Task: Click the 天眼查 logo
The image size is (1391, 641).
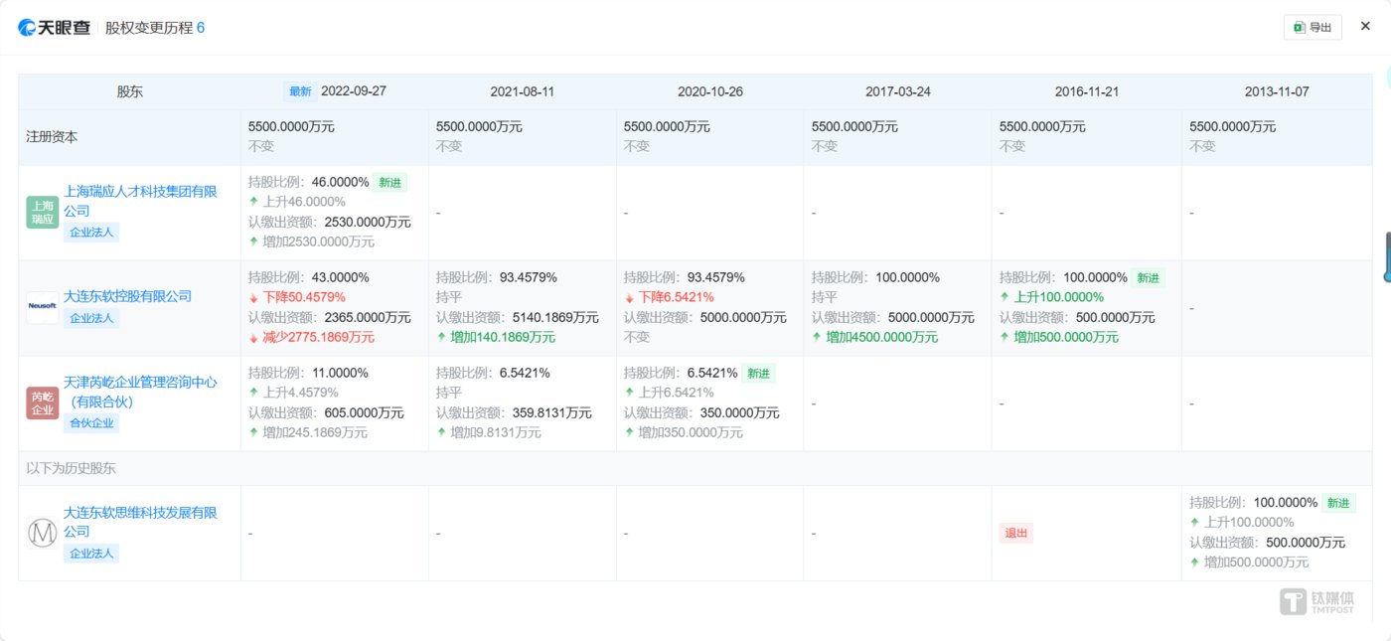Action: [x=54, y=27]
